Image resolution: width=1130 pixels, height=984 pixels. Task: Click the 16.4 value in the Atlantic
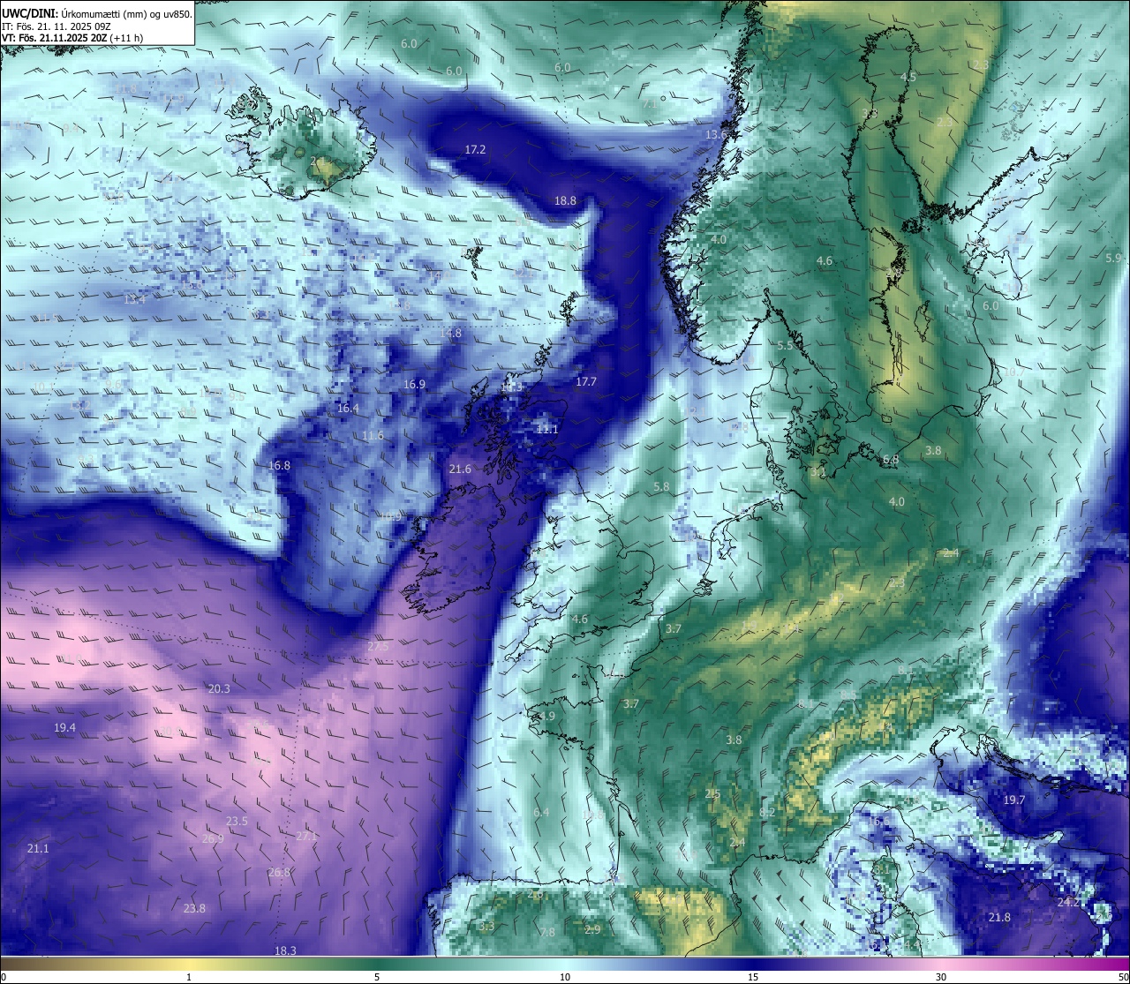pyautogui.click(x=348, y=409)
